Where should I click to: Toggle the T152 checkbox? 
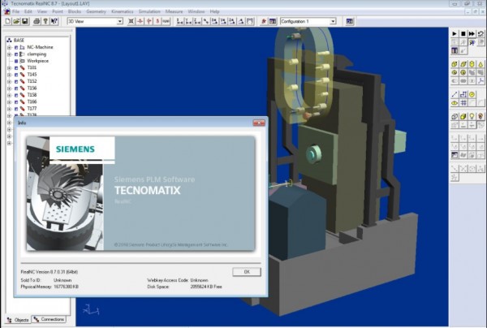pos(16,81)
